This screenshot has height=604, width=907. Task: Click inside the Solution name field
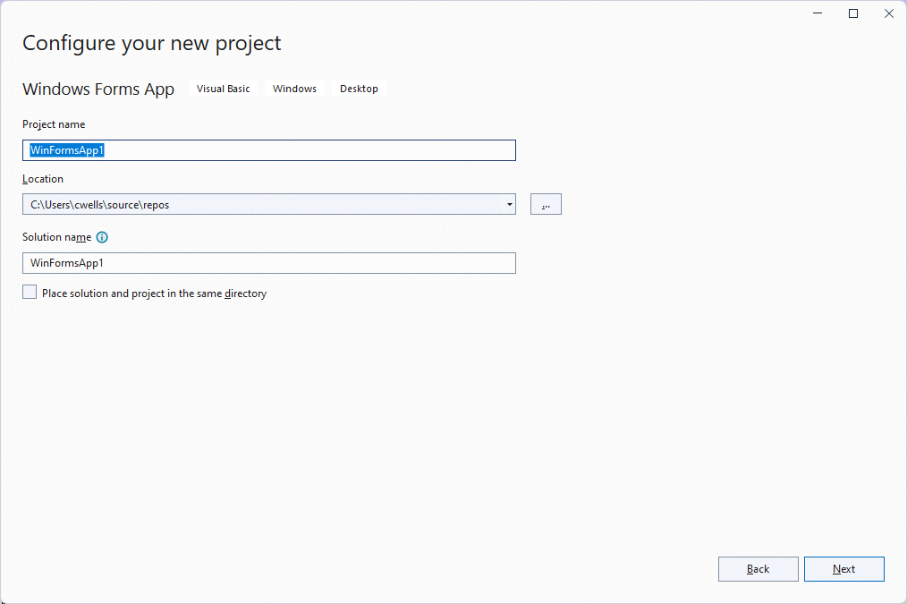(268, 263)
